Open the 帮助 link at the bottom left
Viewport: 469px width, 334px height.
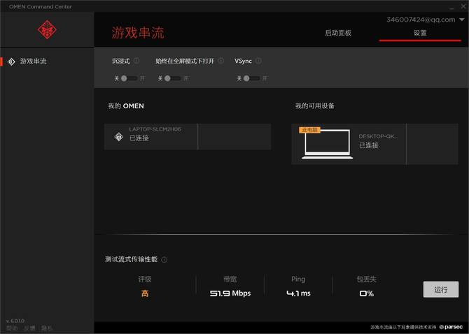pyautogui.click(x=12, y=328)
